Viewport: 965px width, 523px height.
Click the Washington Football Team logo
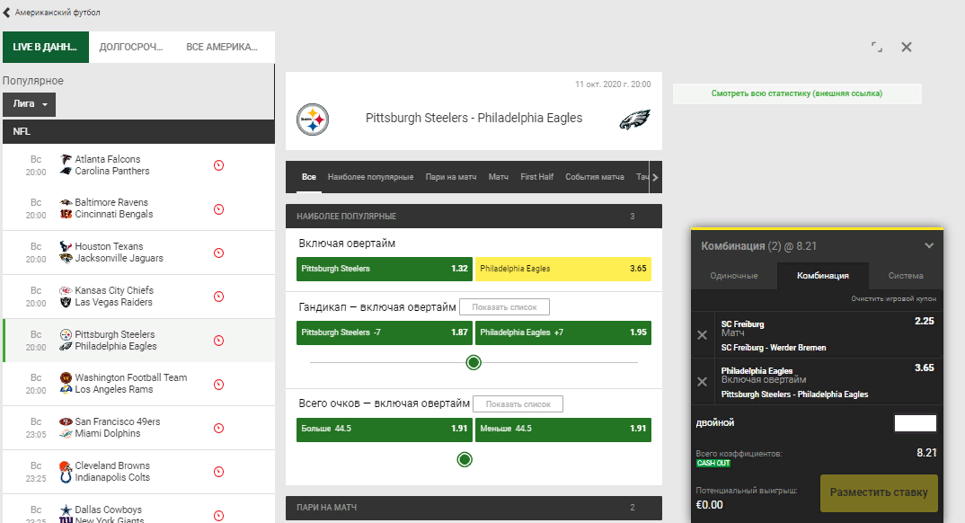click(66, 377)
